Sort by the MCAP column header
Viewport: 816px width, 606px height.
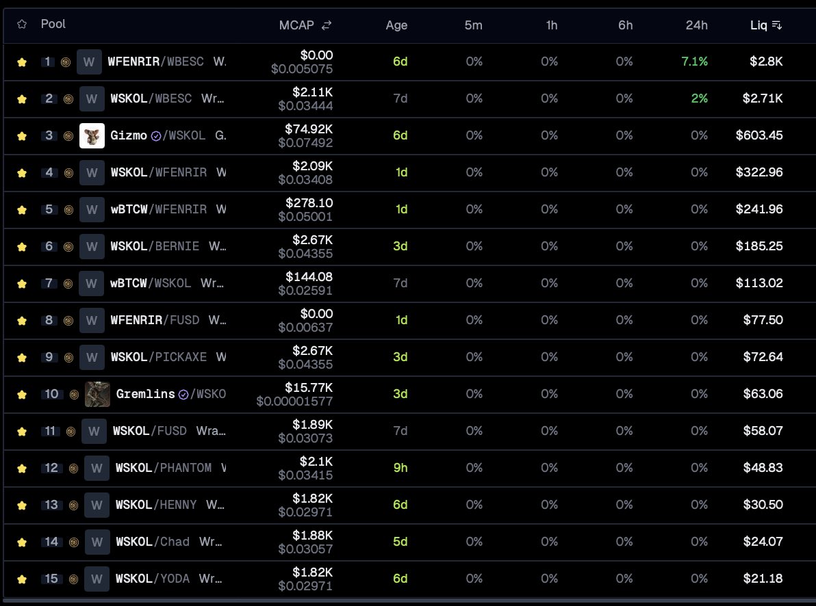point(296,25)
